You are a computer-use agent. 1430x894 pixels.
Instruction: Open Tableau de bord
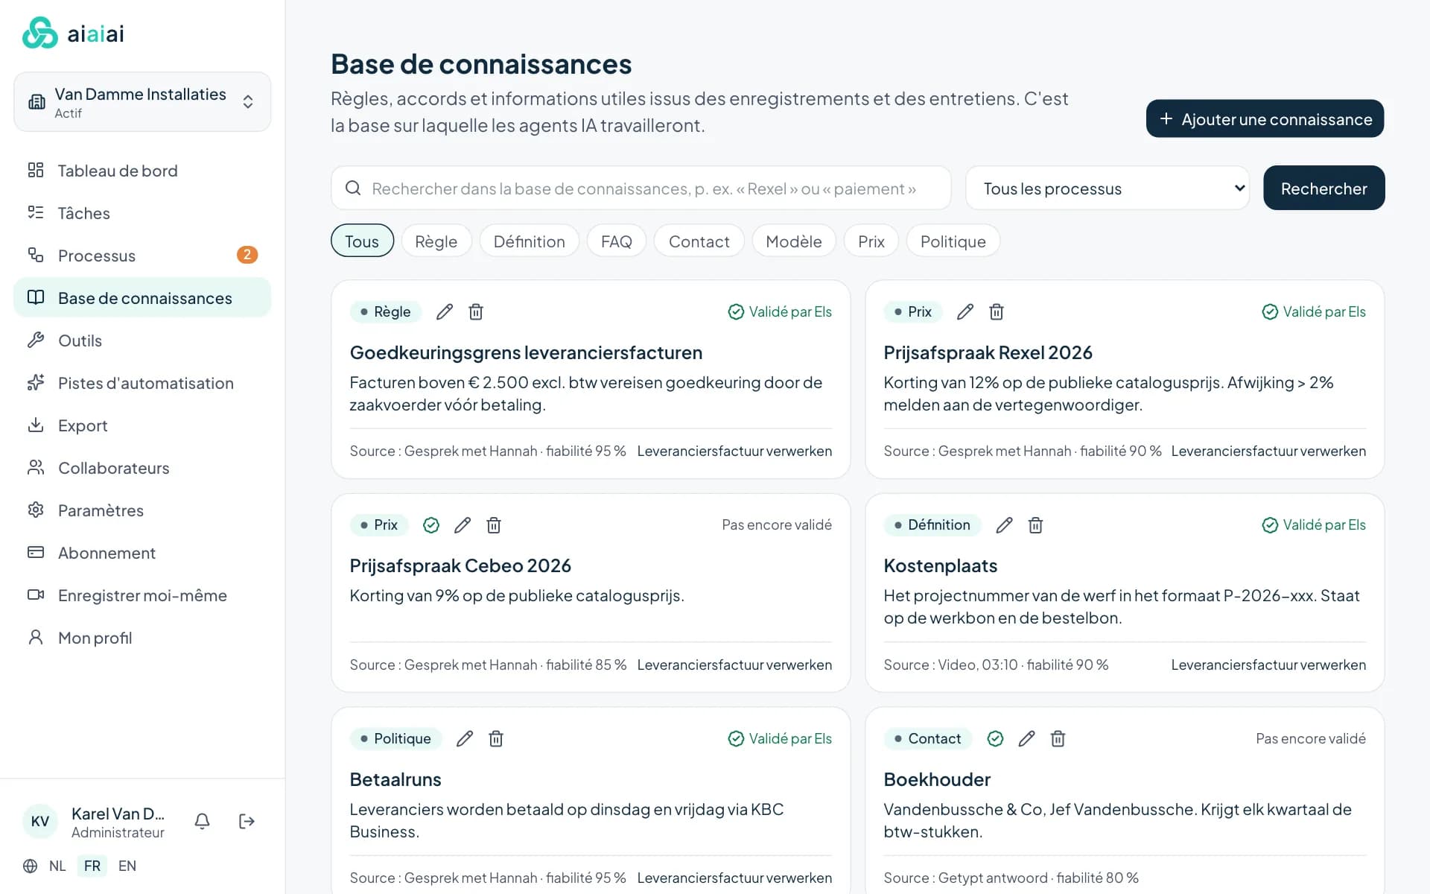(142, 171)
